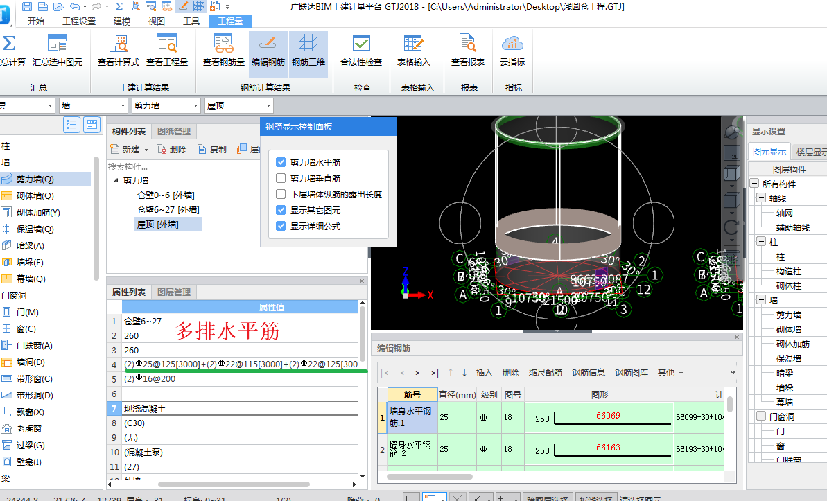
Task: Click the 汇总选中图元 ribbon icon
Action: tap(58, 51)
